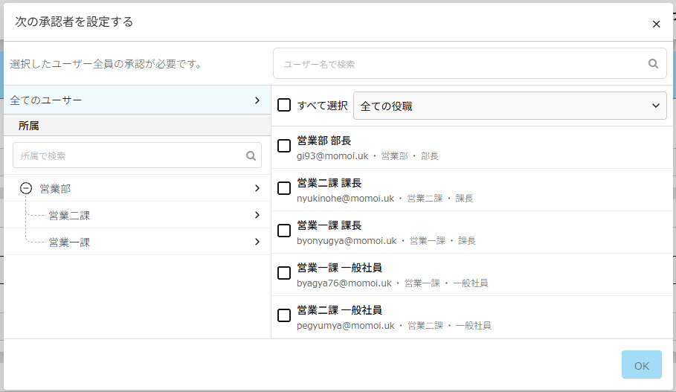The width and height of the screenshot is (676, 392).
Task: Click the chevron arrow next to 営業部
Action: [257, 189]
